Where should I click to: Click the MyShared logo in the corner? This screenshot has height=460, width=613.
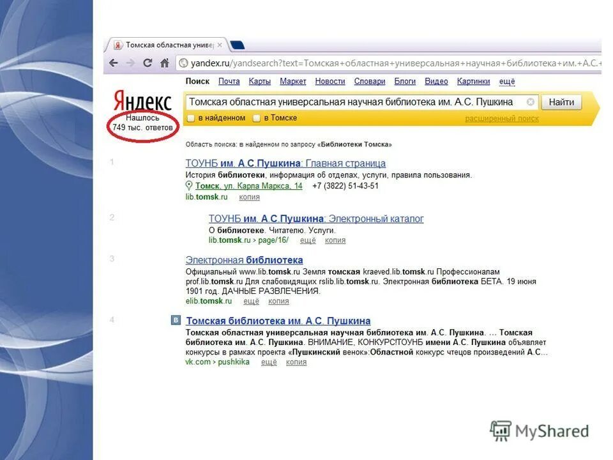point(540,431)
